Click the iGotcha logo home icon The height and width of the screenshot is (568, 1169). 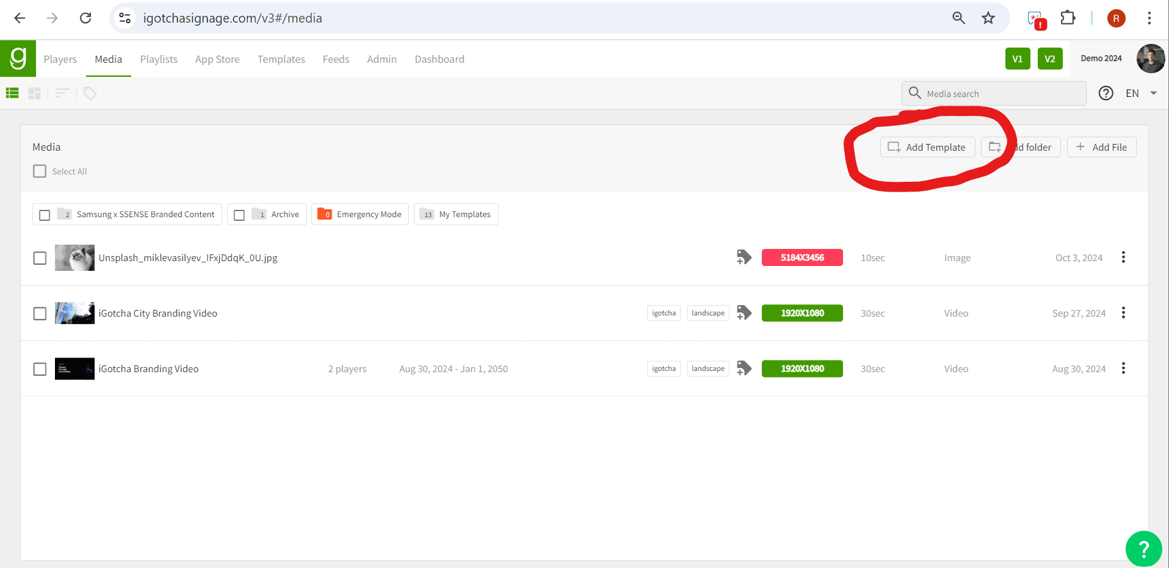pyautogui.click(x=18, y=59)
